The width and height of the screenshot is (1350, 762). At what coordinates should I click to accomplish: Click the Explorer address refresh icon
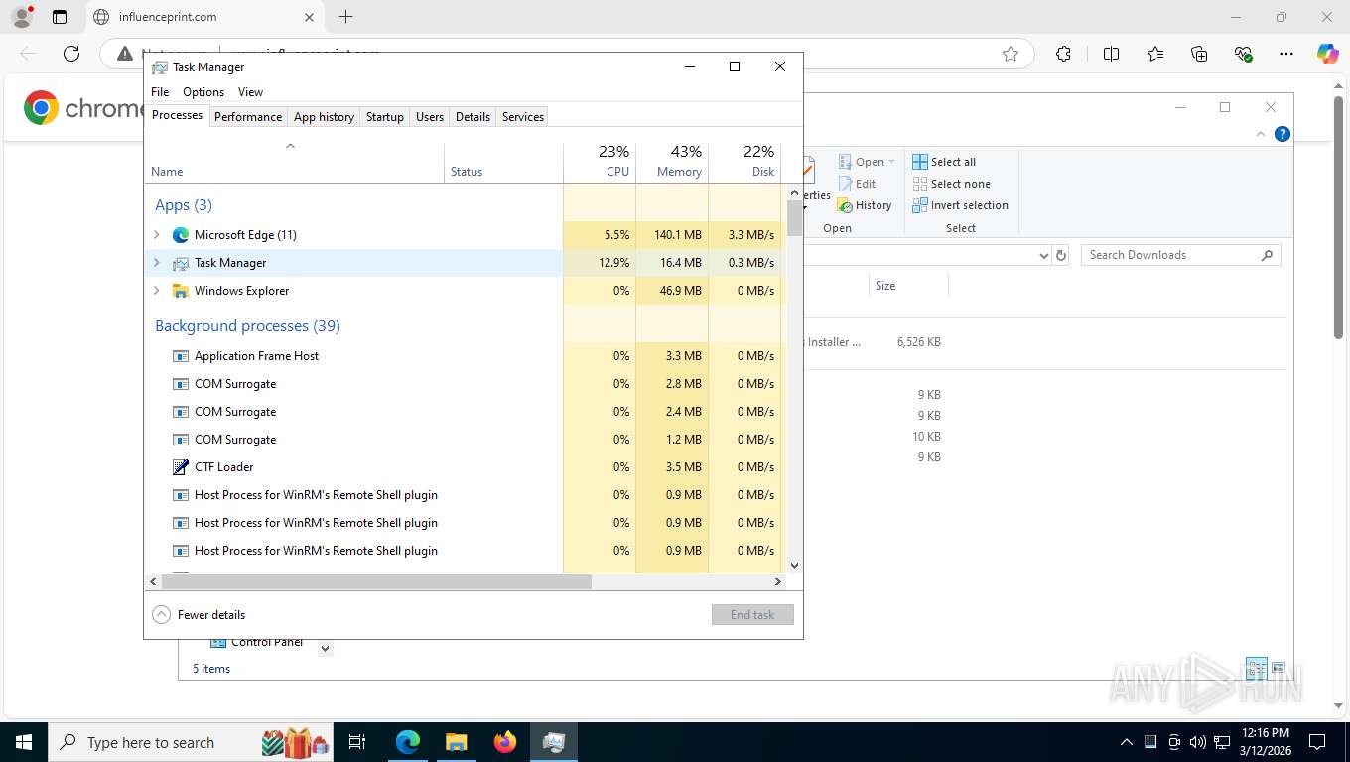tap(1061, 255)
